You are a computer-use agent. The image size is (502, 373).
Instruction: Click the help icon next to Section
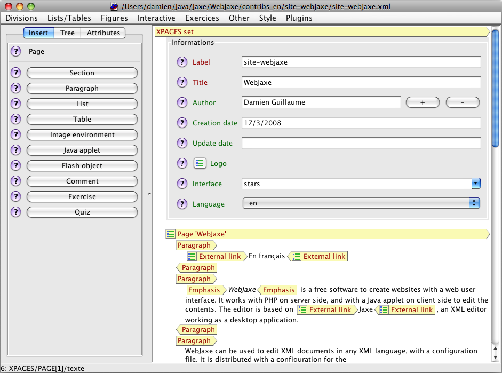pyautogui.click(x=15, y=73)
